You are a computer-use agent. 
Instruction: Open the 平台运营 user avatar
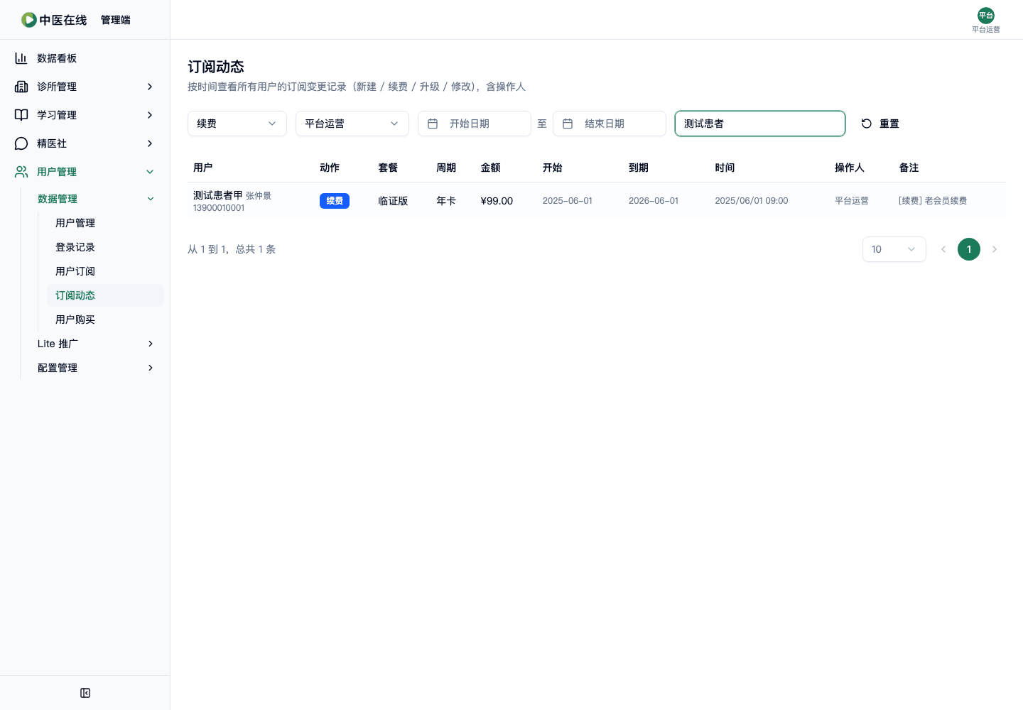986,16
